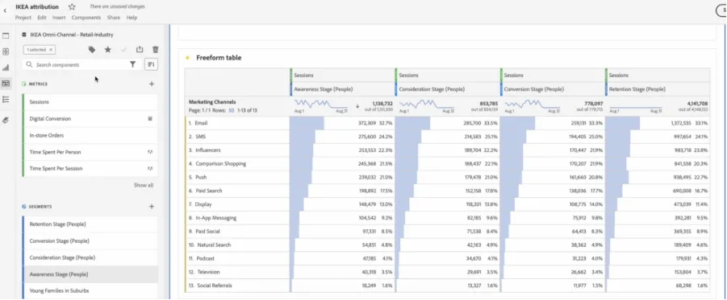Click the yellow dot beside Freeform table
The width and height of the screenshot is (727, 300).
(x=187, y=58)
